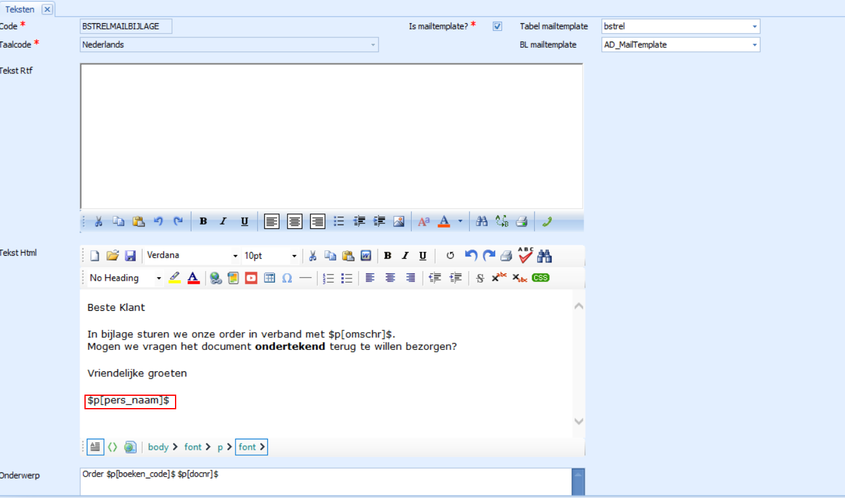
Task: Expand the 'No Heading' style dropdown
Action: pos(159,278)
